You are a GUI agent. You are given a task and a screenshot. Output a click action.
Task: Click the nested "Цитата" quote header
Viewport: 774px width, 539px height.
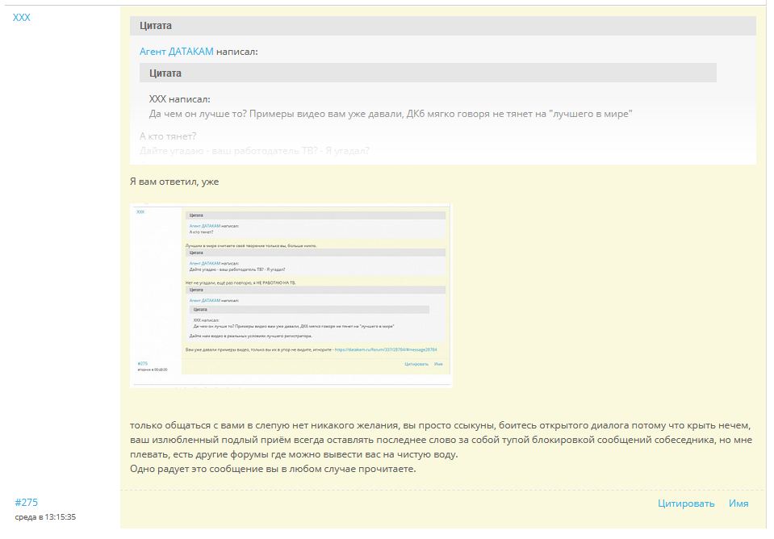click(x=165, y=73)
